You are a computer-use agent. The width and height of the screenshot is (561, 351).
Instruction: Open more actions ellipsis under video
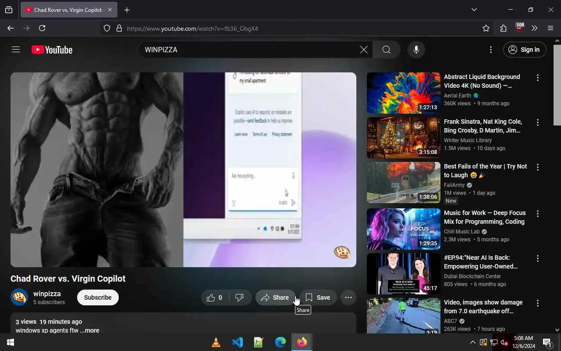click(x=348, y=297)
